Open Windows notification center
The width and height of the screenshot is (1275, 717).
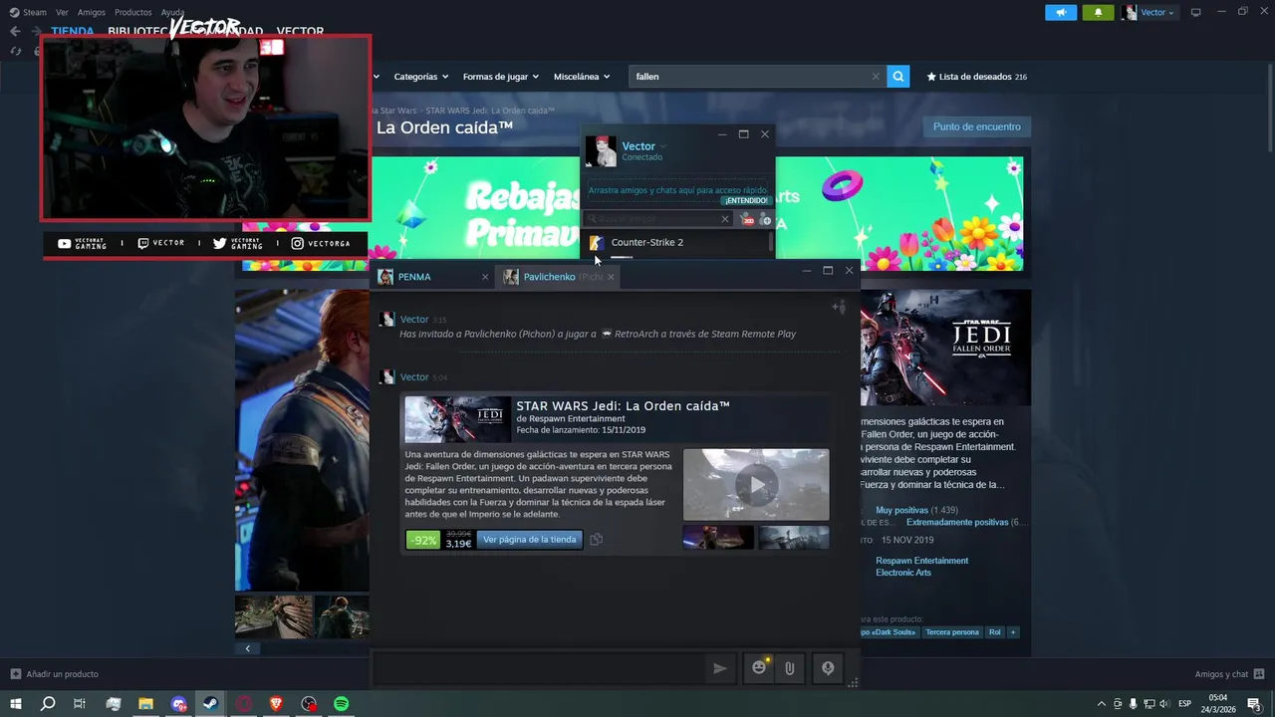[1254, 704]
